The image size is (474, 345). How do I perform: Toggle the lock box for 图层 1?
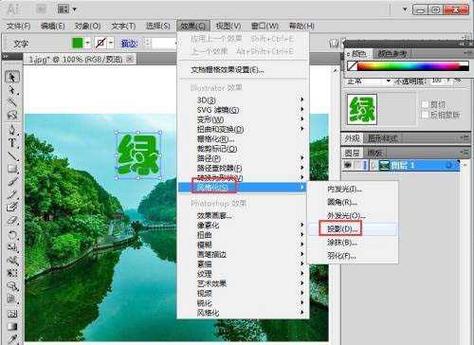[x=357, y=165]
